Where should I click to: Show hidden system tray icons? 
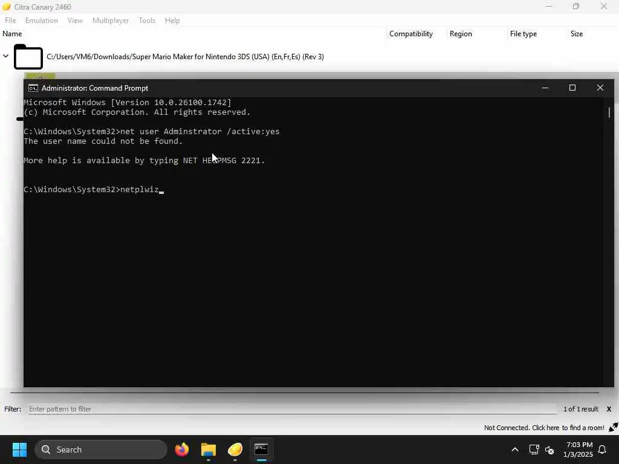[x=515, y=449]
